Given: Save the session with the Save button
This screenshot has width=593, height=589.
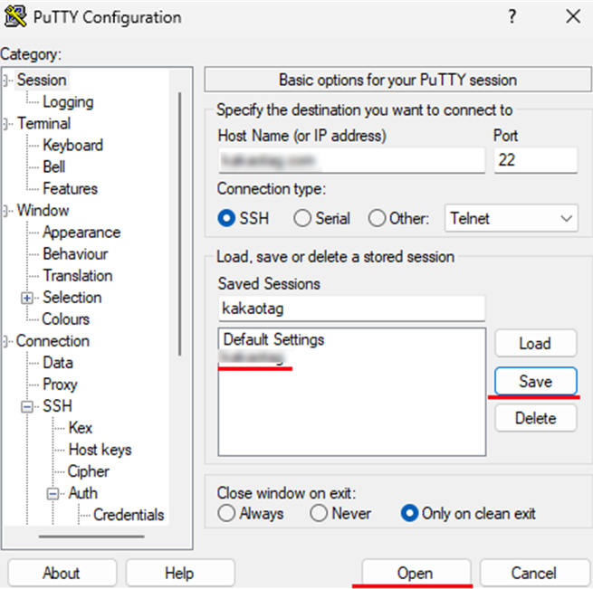Looking at the screenshot, I should tap(536, 381).
